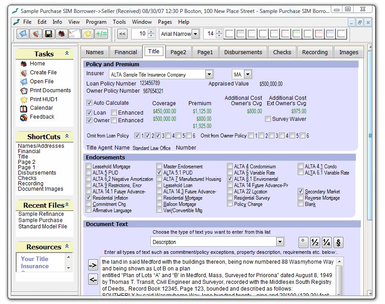The image size is (385, 304).
Task: Click the << back toolbar button
Action: pyautogui.click(x=122, y=34)
